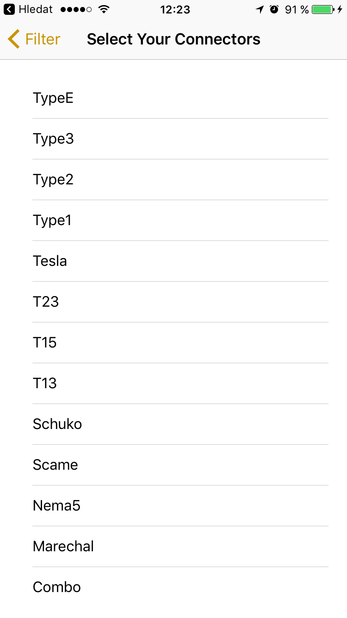347x618 pixels.
Task: Select the Type3 connector
Action: [x=180, y=139]
